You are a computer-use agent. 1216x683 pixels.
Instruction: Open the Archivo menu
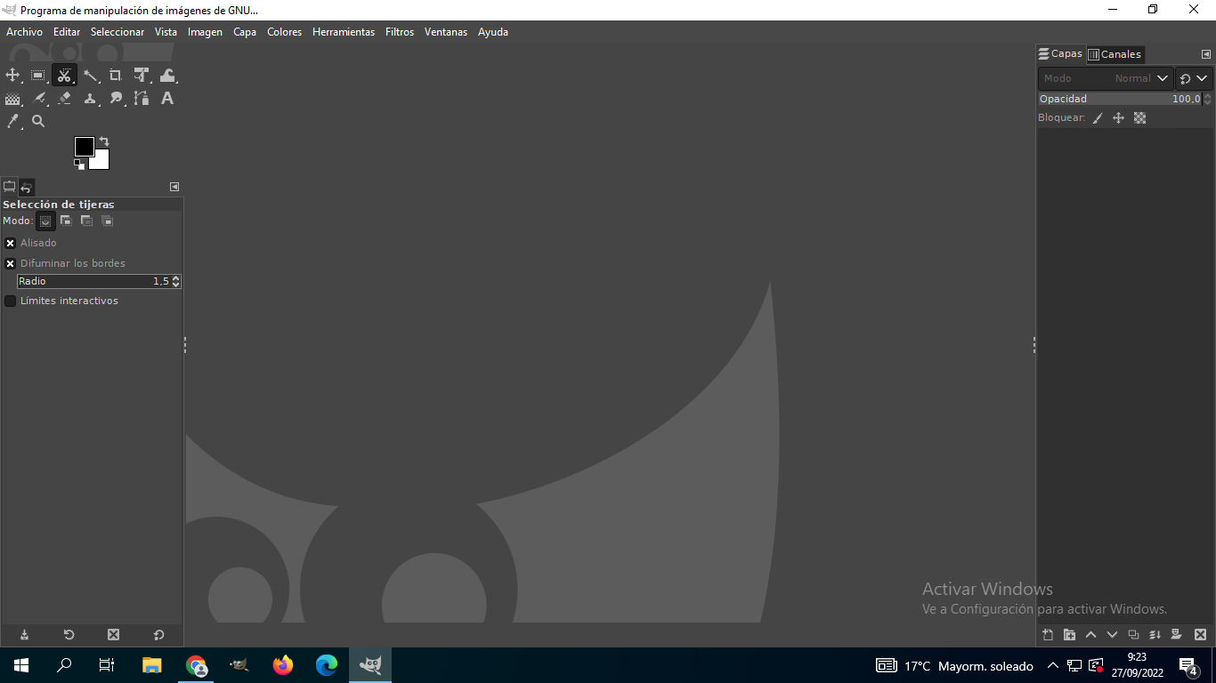24,32
